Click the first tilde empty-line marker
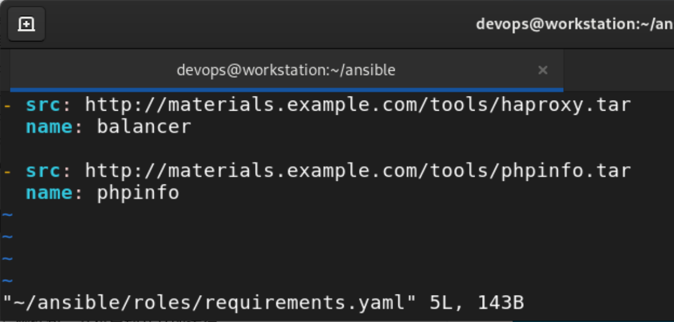 coord(7,215)
